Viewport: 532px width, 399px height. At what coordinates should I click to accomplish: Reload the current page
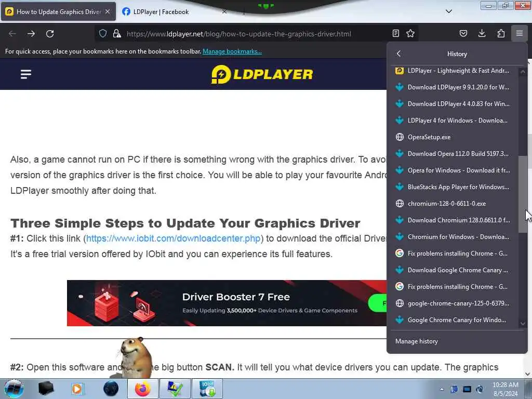coord(50,34)
